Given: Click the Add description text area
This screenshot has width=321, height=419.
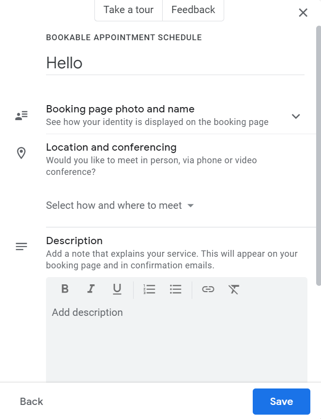Looking at the screenshot, I should point(176,339).
